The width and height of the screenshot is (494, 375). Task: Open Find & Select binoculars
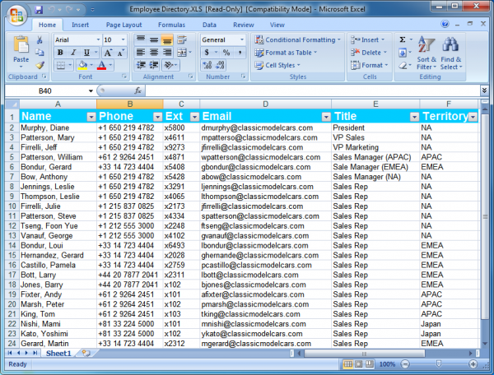(x=451, y=53)
